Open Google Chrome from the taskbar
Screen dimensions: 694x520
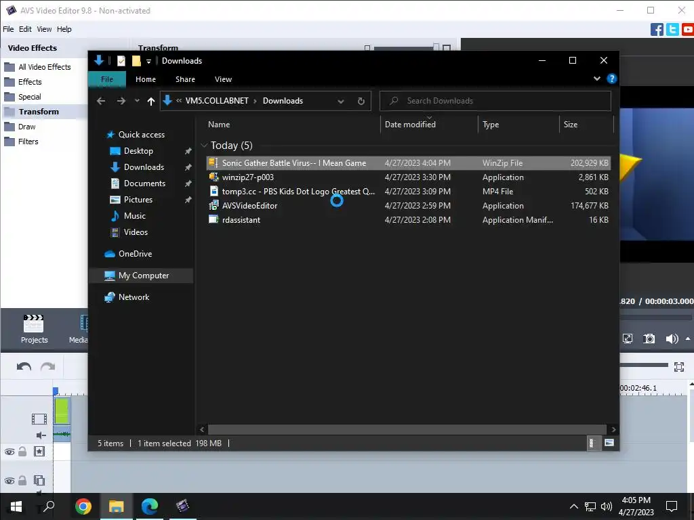[x=83, y=506]
